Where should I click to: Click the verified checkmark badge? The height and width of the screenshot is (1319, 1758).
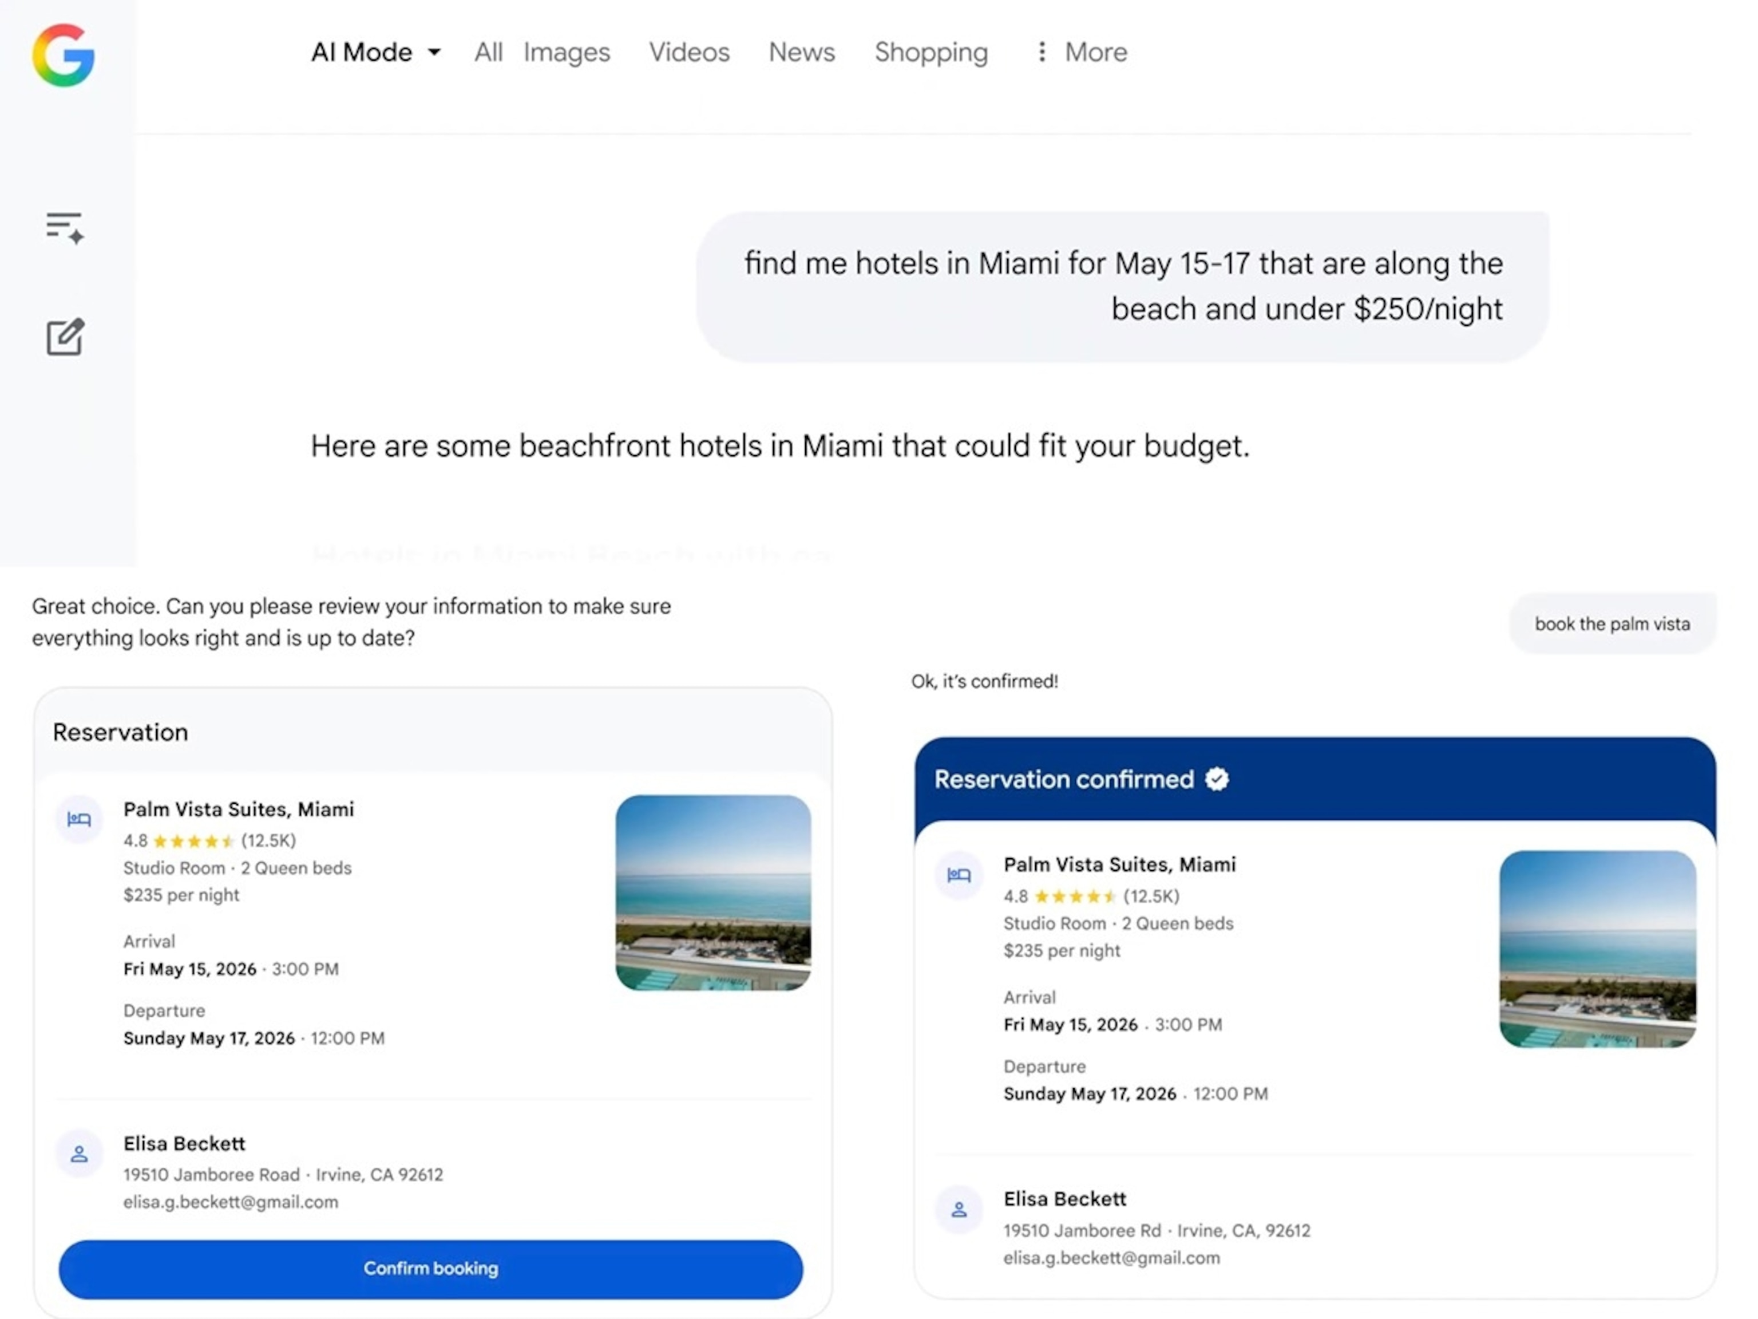tap(1217, 779)
